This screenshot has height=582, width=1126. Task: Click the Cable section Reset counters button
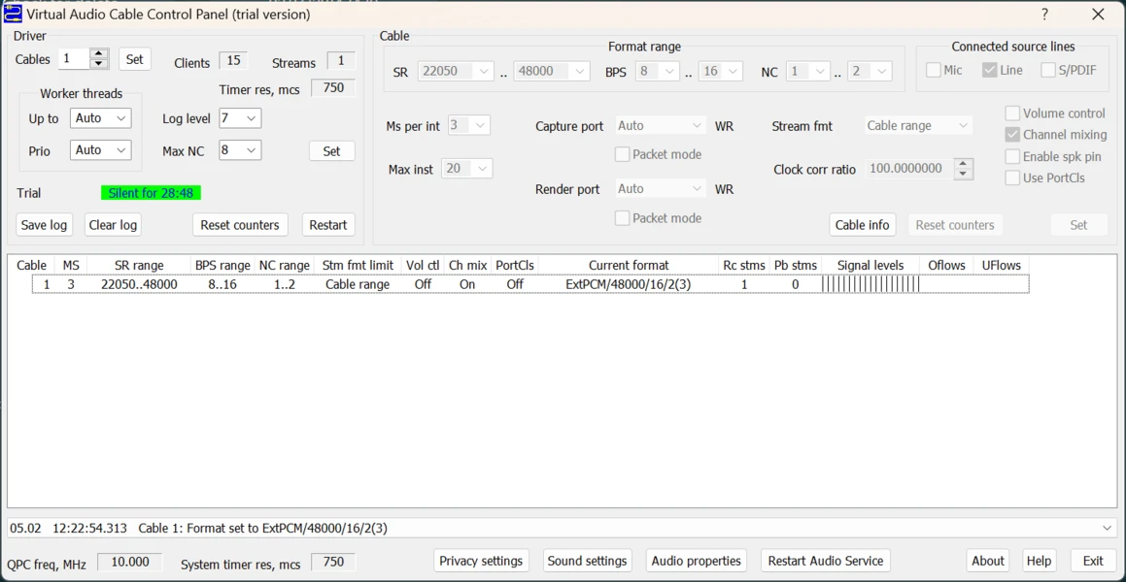955,224
